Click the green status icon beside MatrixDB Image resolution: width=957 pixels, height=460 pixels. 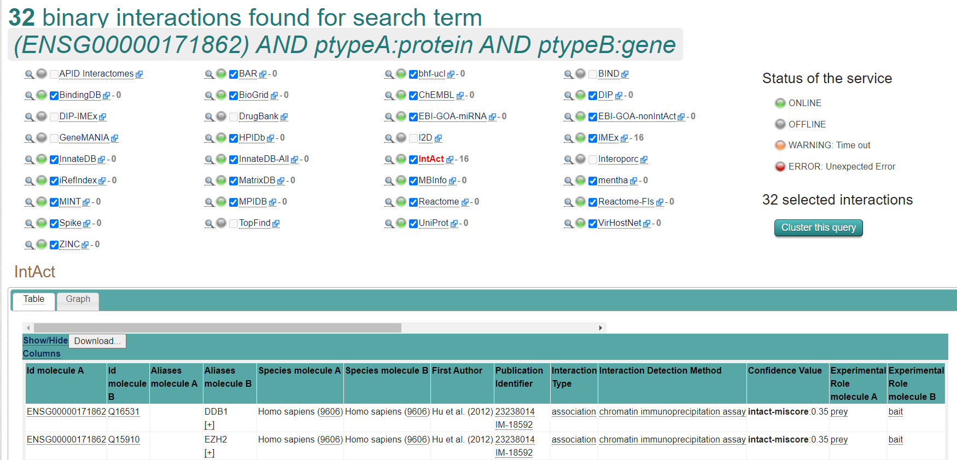221,180
